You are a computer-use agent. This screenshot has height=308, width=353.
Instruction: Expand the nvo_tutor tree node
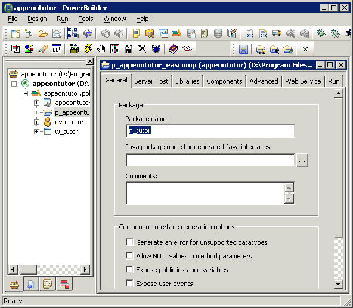click(x=36, y=122)
